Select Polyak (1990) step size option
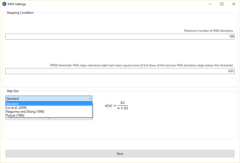The image size is (240, 163). click(49, 115)
